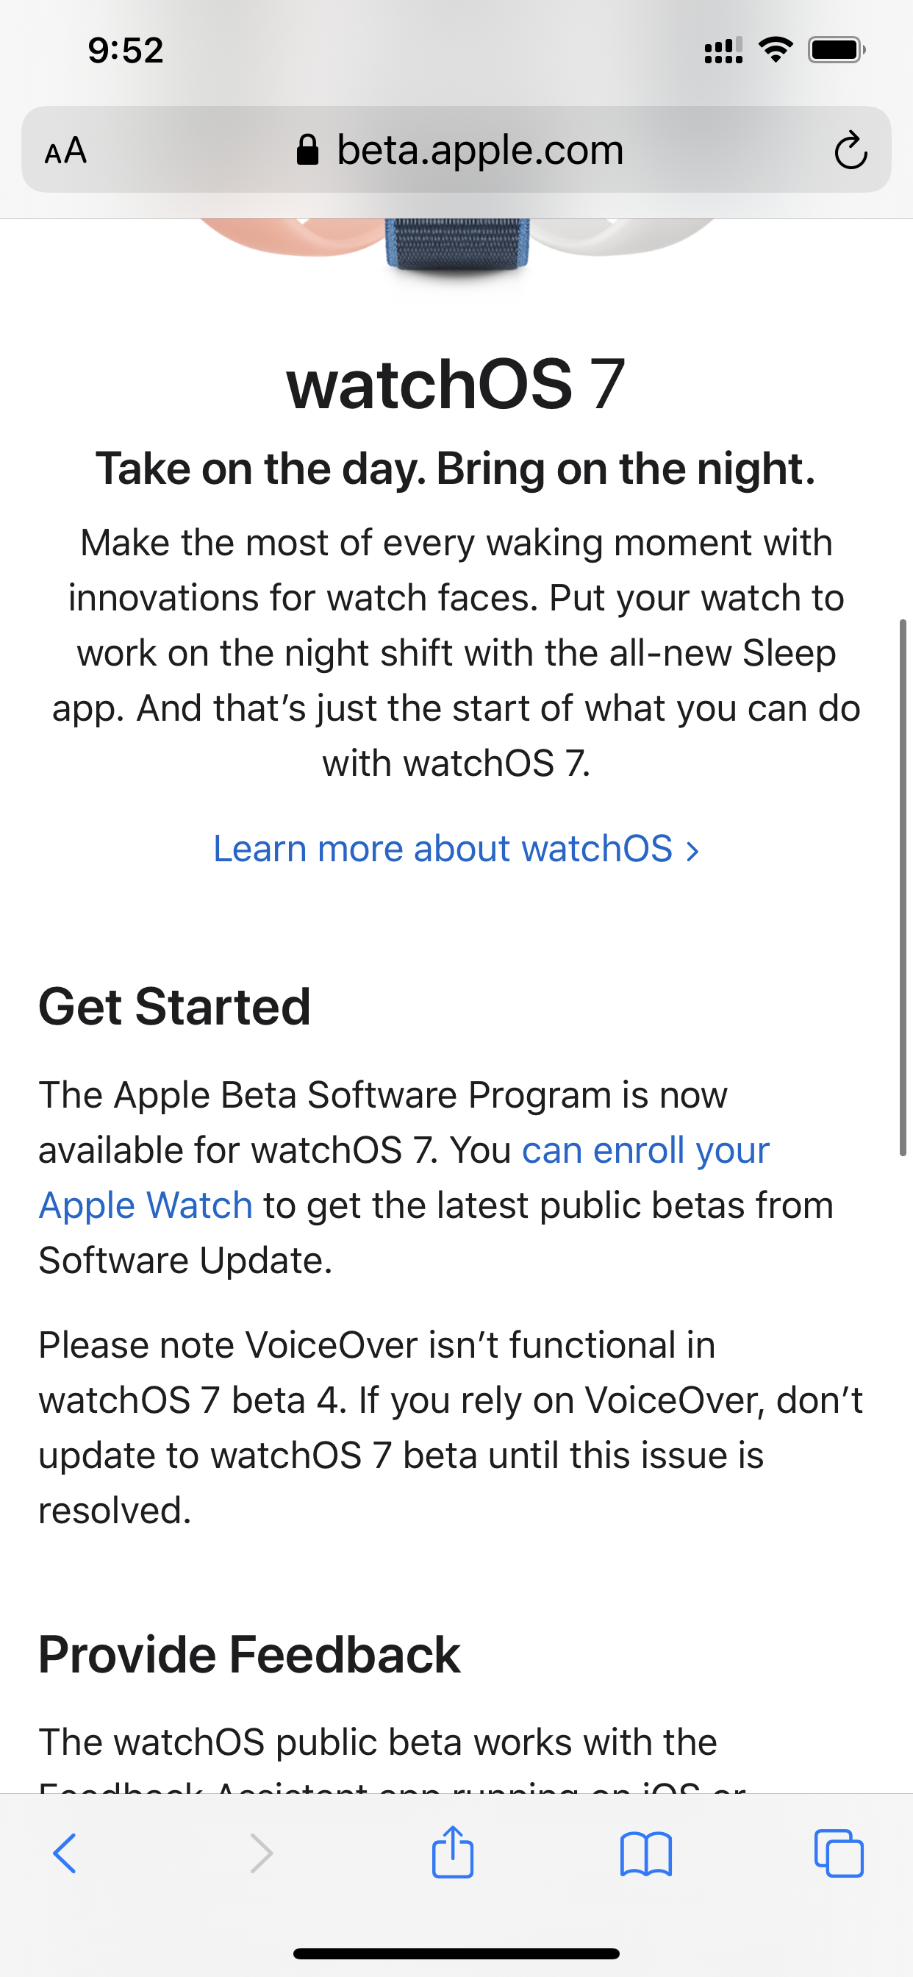Open the Learn more about watchOS link

(456, 849)
